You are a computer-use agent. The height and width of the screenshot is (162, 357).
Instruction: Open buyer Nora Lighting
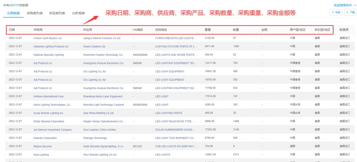pos(41,155)
